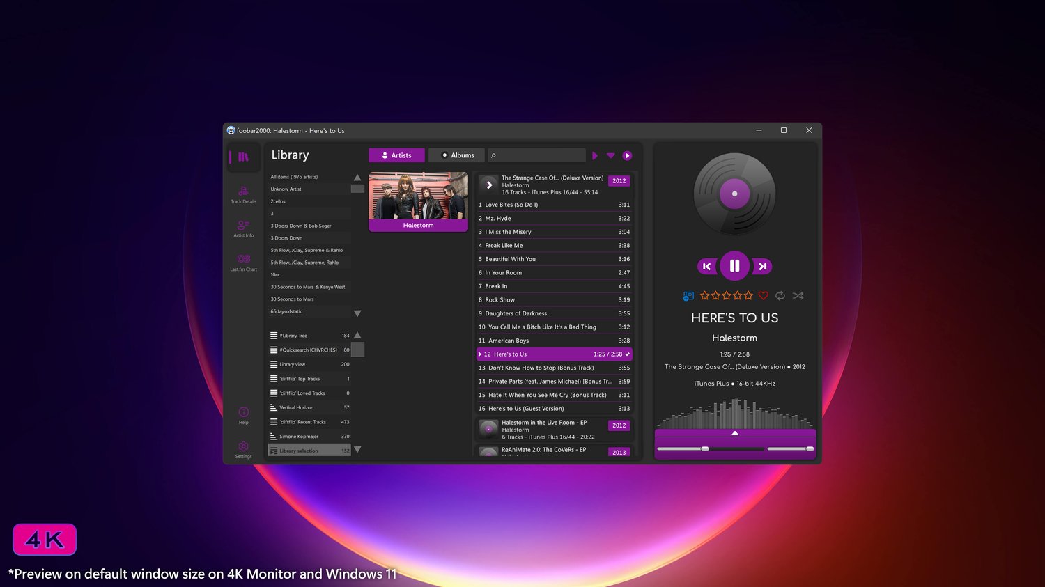Screen dimensions: 1045x587
Task: Open the purple down-triangle menu by the search box
Action: [611, 155]
